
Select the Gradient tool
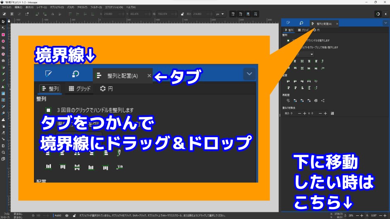tap(3, 94)
